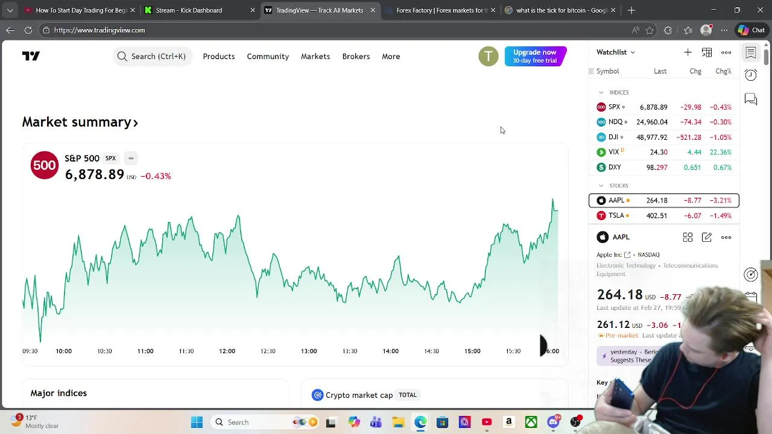Open the AAPL details three-dots menu
This screenshot has height=434, width=772.
(x=726, y=237)
